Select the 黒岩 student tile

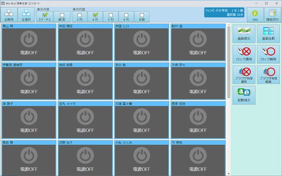pyautogui.click(x=29, y=158)
